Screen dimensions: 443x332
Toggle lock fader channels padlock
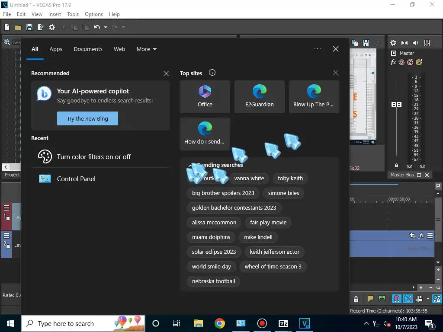396,166
